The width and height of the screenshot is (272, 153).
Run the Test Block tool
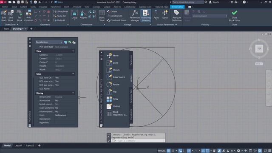click(20, 16)
